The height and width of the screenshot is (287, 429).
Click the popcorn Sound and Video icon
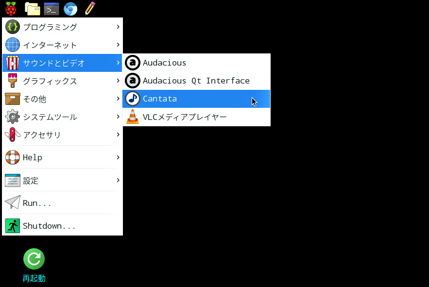tap(13, 63)
